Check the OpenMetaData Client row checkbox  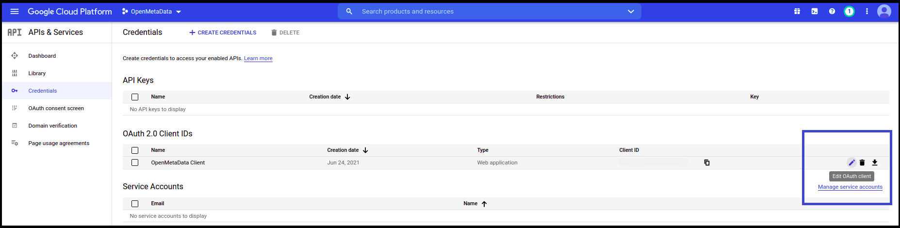click(x=135, y=163)
